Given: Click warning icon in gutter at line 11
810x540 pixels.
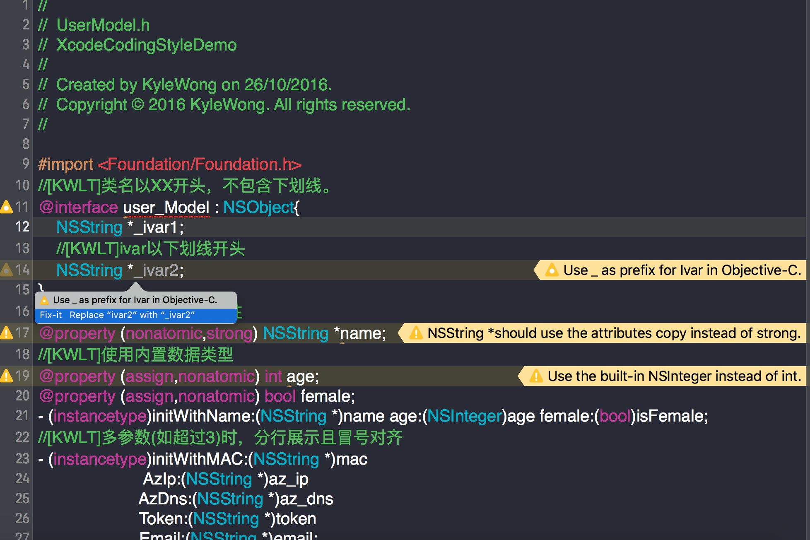Looking at the screenshot, I should pyautogui.click(x=6, y=207).
